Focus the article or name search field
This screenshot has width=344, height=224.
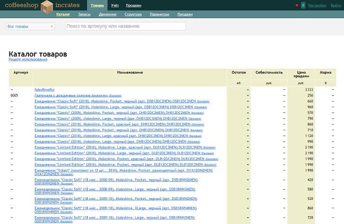[125, 26]
